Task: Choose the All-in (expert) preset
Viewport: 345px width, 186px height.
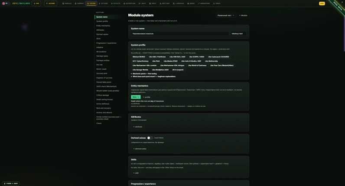Action: pos(178,70)
